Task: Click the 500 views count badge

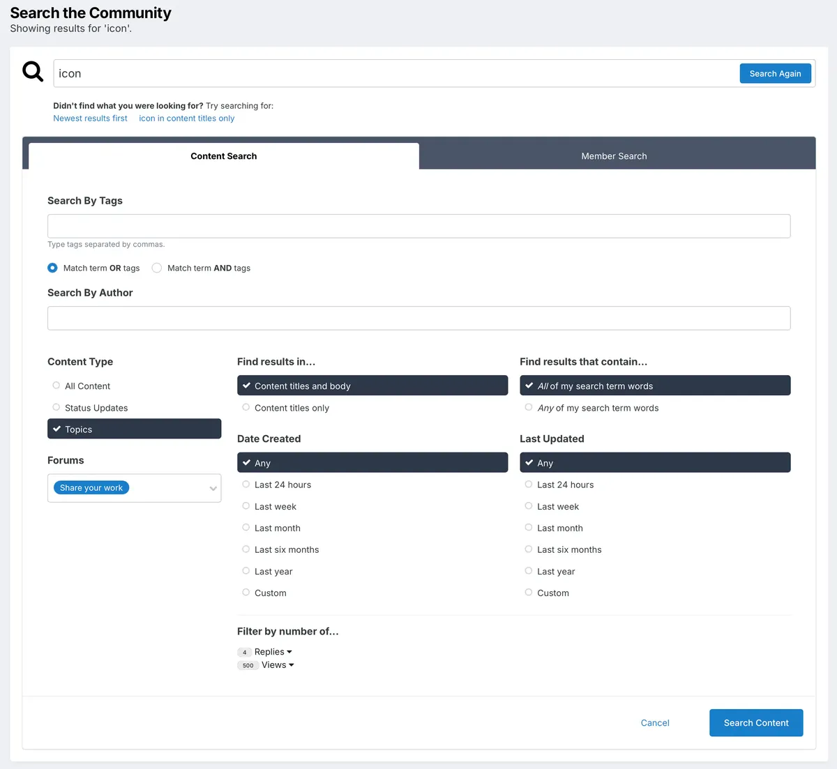Action: [x=248, y=666]
